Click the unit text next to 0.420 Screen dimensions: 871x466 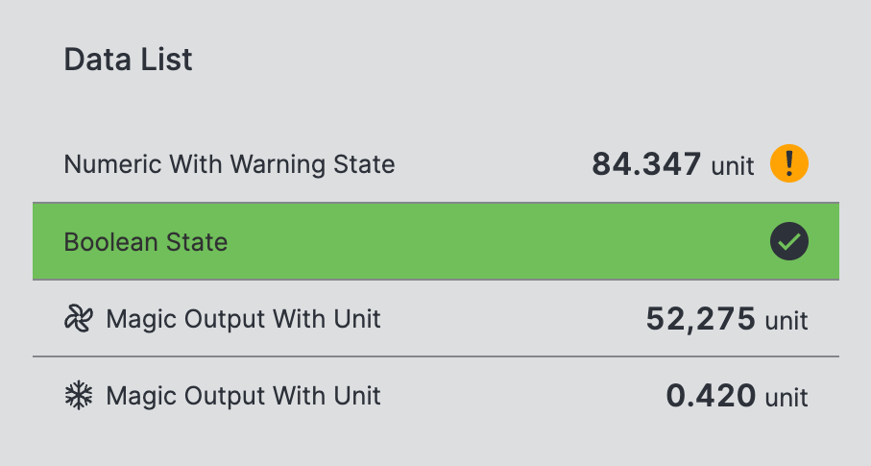coord(786,398)
